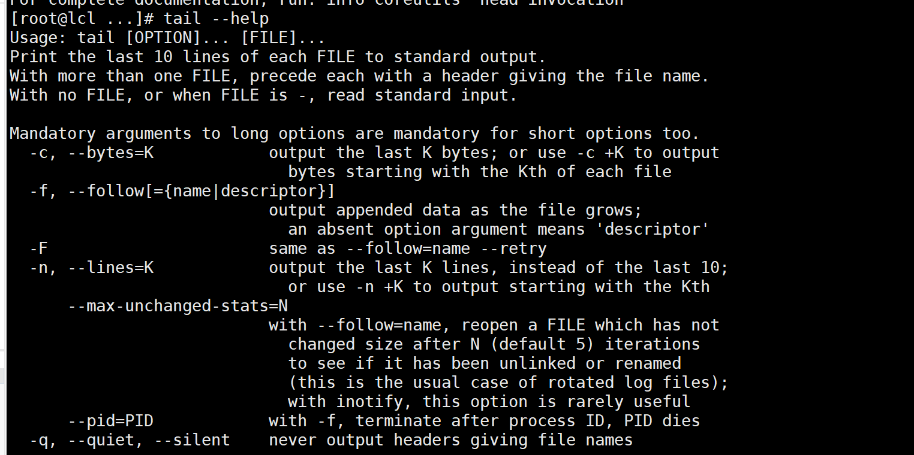Click 'never output headers giving file names'

click(451, 440)
